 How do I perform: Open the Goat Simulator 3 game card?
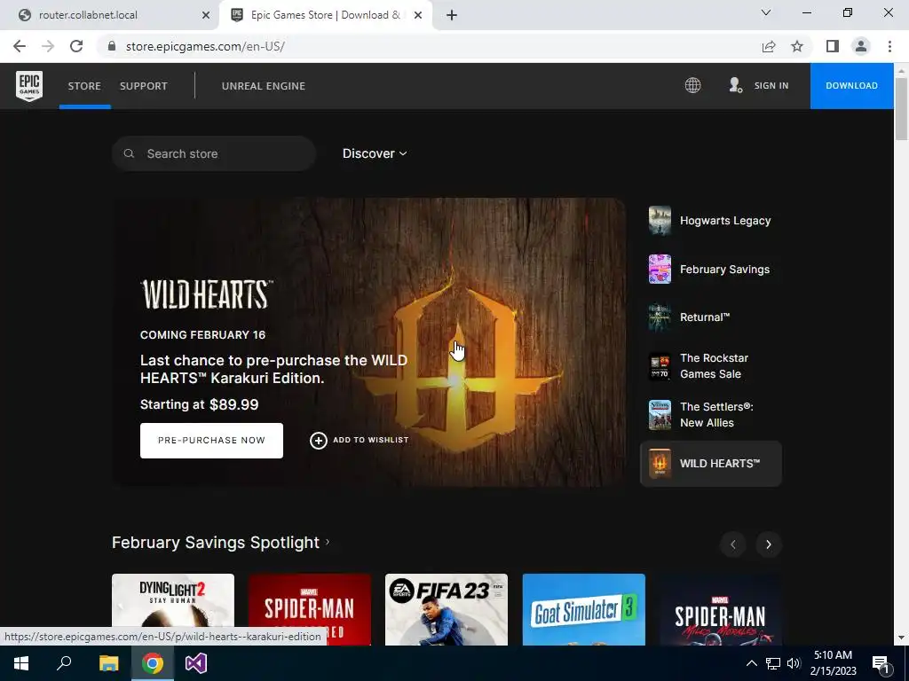point(584,609)
